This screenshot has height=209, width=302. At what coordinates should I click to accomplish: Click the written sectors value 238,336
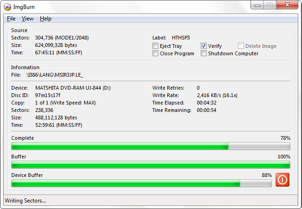coord(44,110)
